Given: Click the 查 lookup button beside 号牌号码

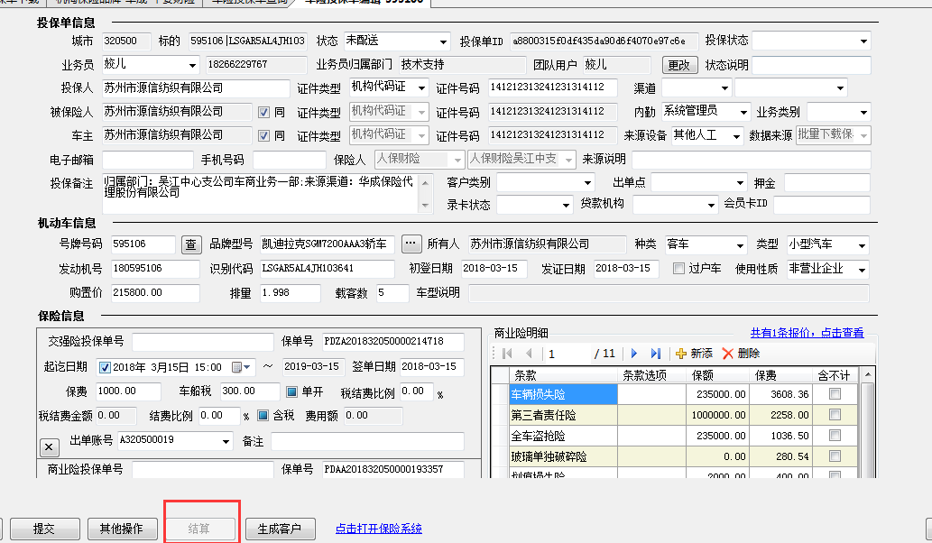Looking at the screenshot, I should coord(190,244).
